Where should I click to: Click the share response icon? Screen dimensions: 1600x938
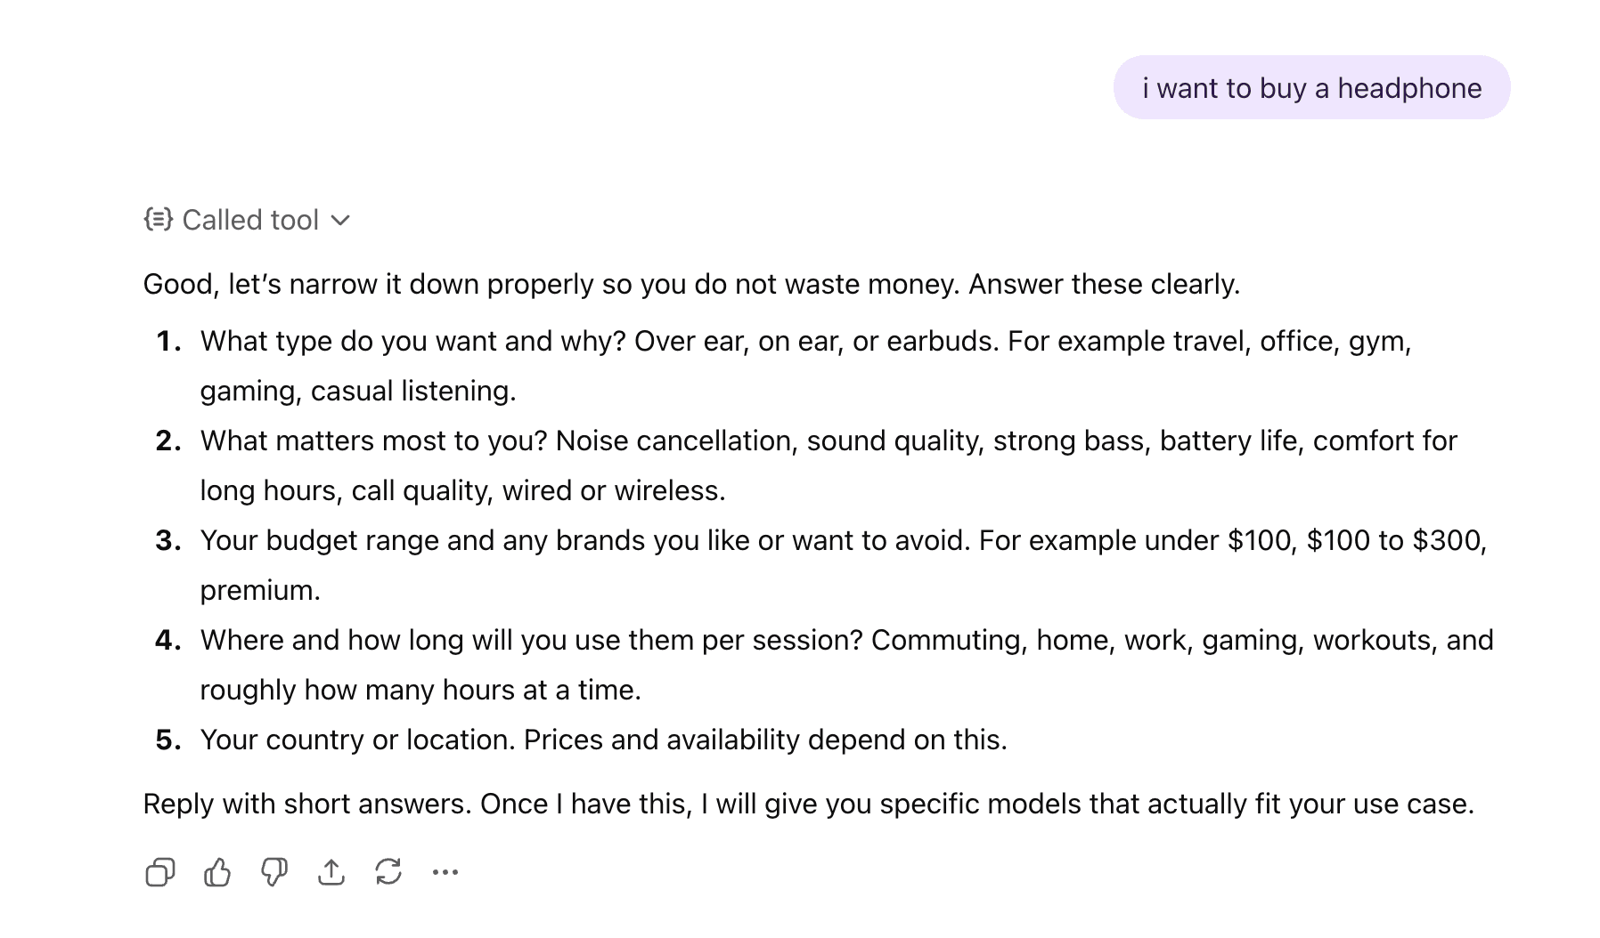point(331,872)
